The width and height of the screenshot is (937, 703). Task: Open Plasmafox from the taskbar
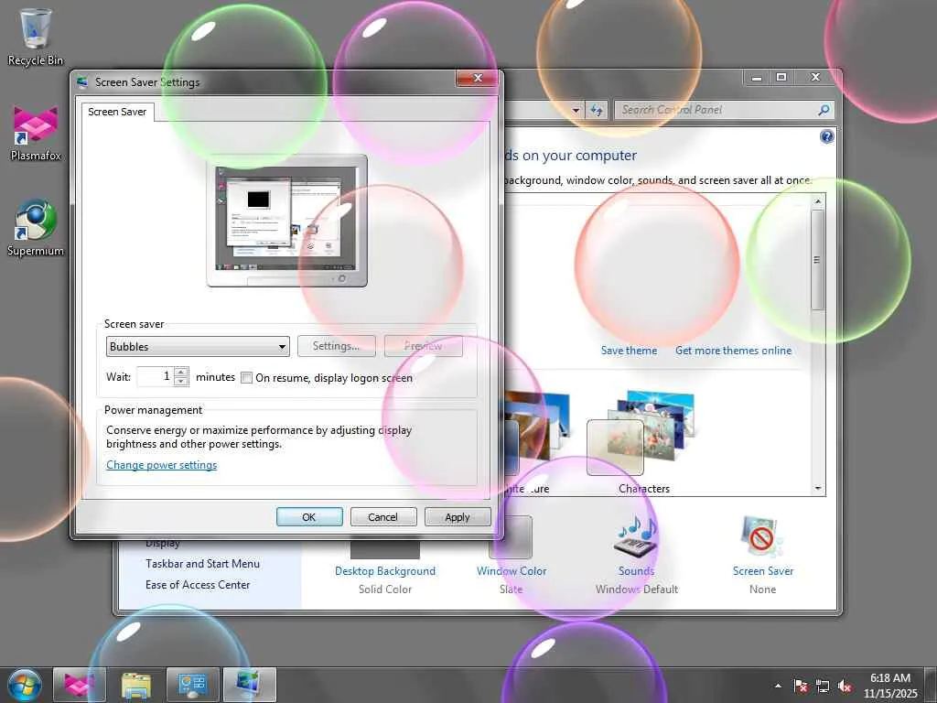pos(80,685)
